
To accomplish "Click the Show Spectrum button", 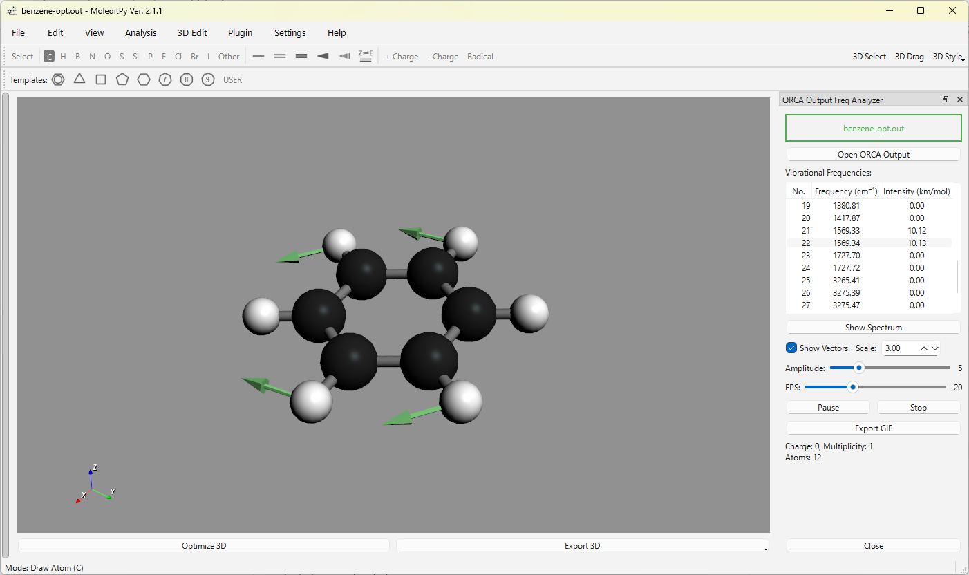I will (x=873, y=328).
